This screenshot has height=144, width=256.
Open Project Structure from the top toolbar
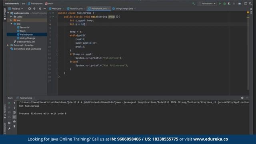click(240, 4)
